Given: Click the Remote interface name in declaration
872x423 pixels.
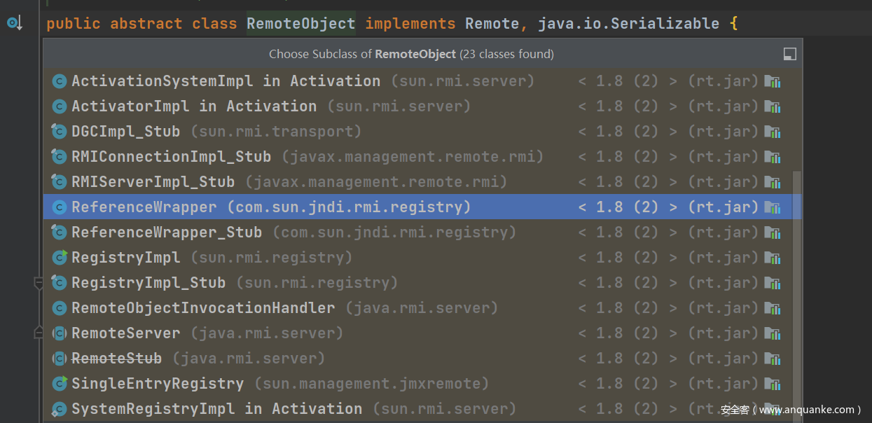Looking at the screenshot, I should coord(492,24).
